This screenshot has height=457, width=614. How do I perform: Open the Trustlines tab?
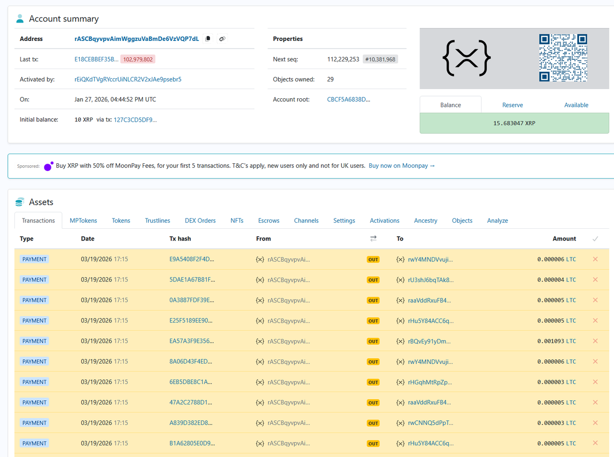tap(158, 221)
